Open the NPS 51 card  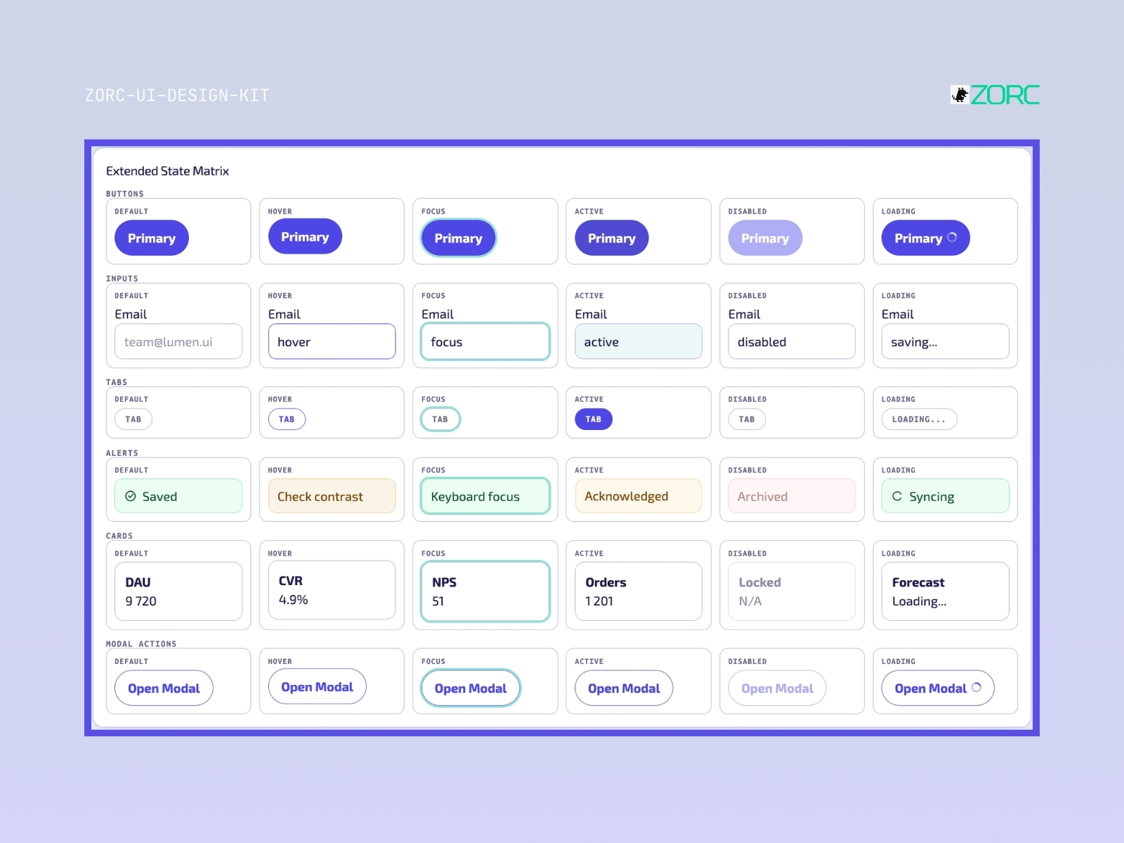pyautogui.click(x=485, y=592)
